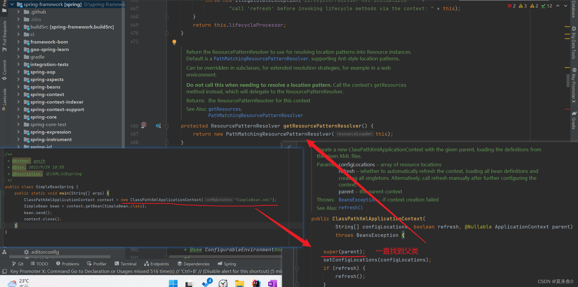Open the Terminal tool window
Screen dimensions: 578x287
126,264
